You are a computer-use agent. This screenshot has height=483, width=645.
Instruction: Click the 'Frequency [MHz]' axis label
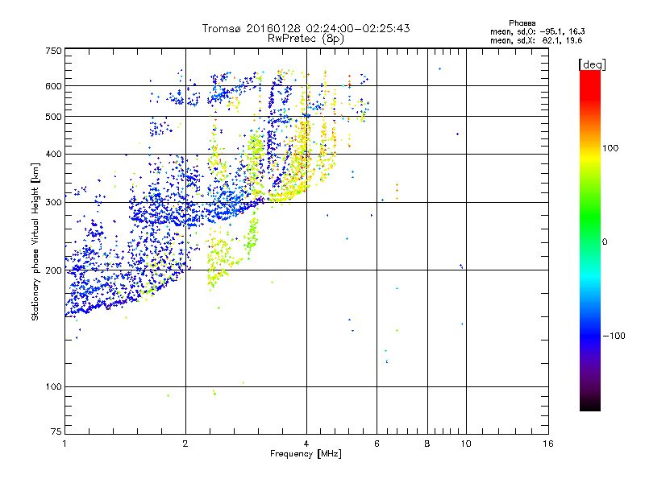pos(306,454)
